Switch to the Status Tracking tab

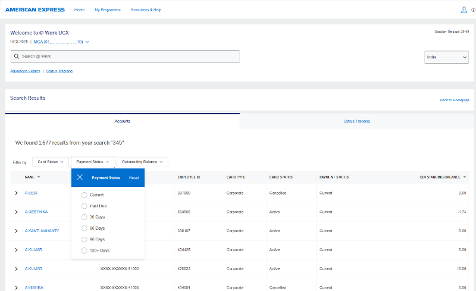(x=357, y=121)
